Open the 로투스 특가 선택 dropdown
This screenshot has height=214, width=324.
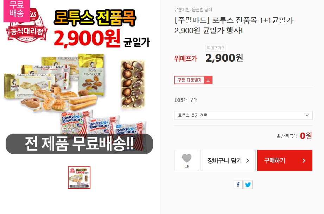(x=243, y=115)
